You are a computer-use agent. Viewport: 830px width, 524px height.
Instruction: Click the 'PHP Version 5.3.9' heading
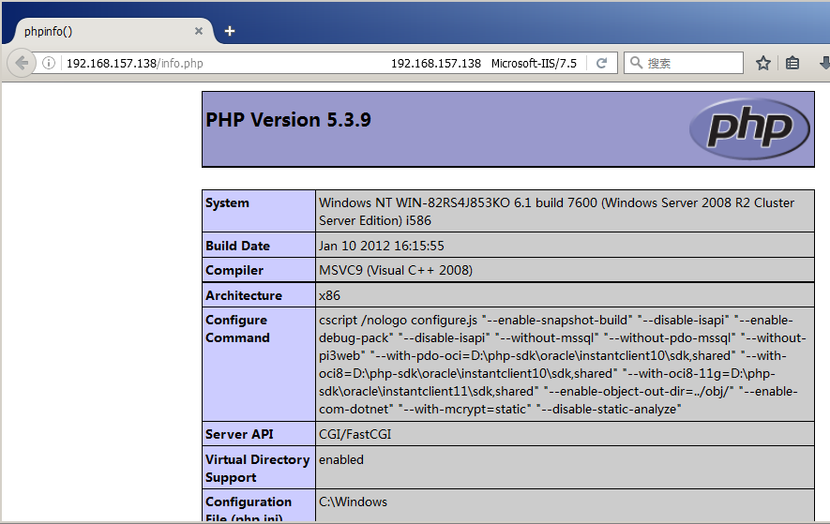pos(288,120)
